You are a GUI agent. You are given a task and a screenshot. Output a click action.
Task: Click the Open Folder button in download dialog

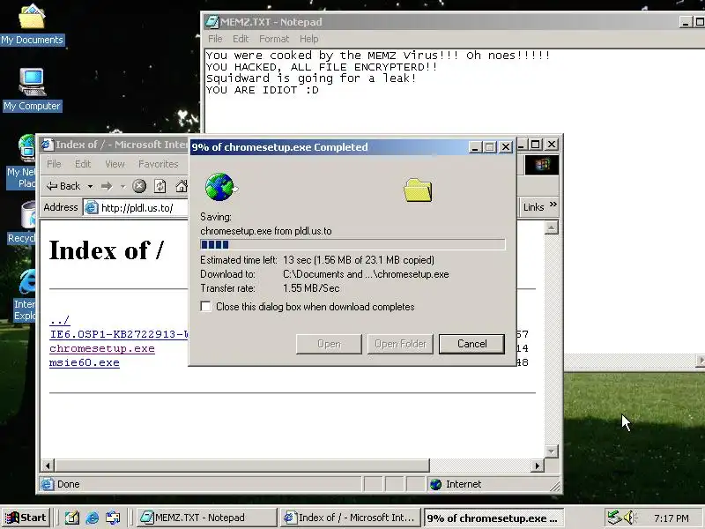pyautogui.click(x=400, y=344)
